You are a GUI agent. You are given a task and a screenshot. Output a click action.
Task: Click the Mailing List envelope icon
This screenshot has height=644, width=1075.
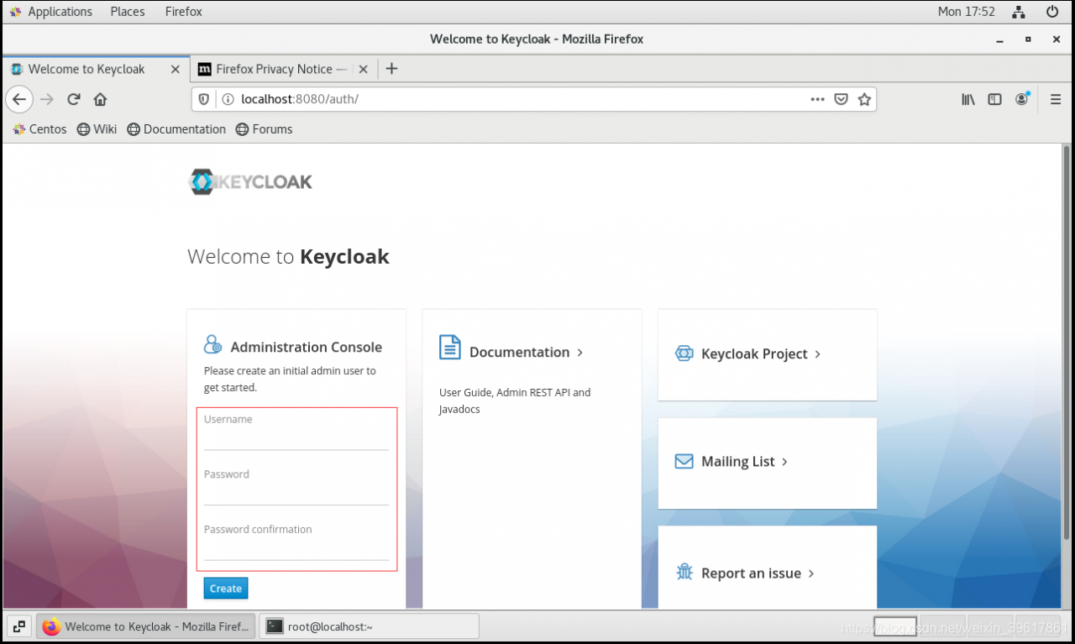tap(684, 461)
